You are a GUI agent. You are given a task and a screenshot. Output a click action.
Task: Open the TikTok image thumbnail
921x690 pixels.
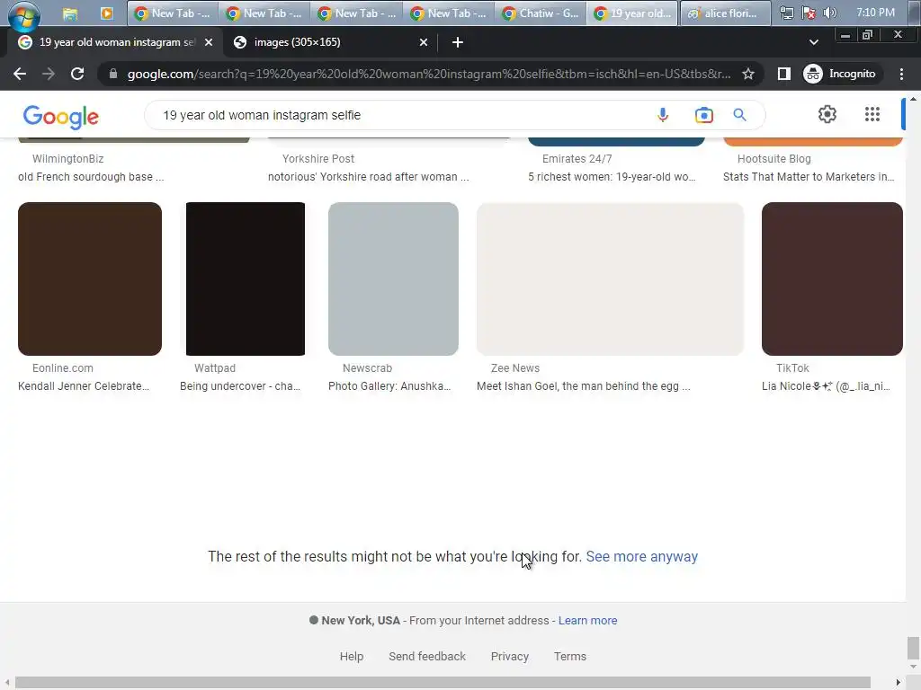click(832, 279)
